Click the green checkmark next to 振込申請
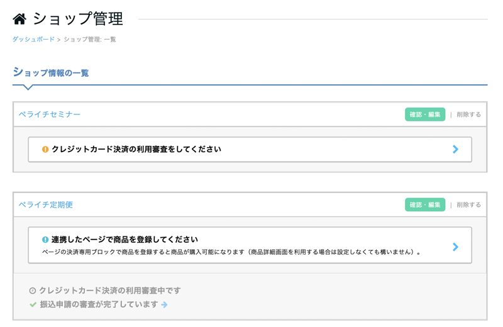Screen dimensions: 503x327 (33, 304)
